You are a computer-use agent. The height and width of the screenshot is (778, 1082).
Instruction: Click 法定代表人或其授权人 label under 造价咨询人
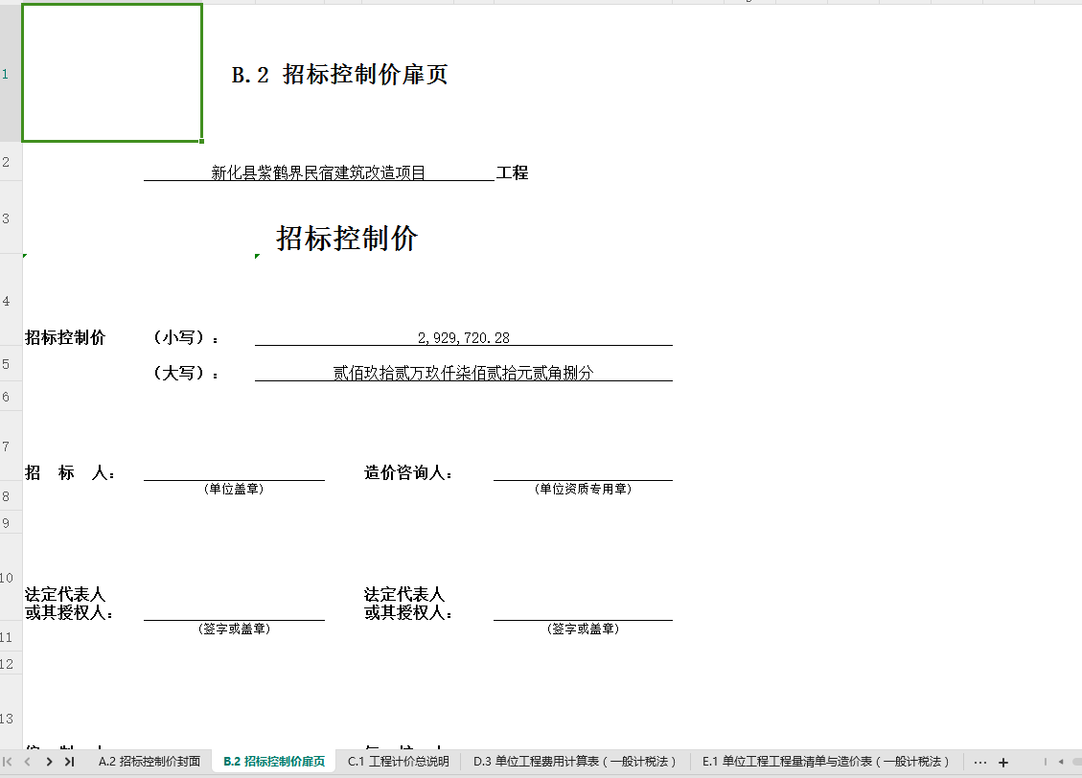(408, 604)
